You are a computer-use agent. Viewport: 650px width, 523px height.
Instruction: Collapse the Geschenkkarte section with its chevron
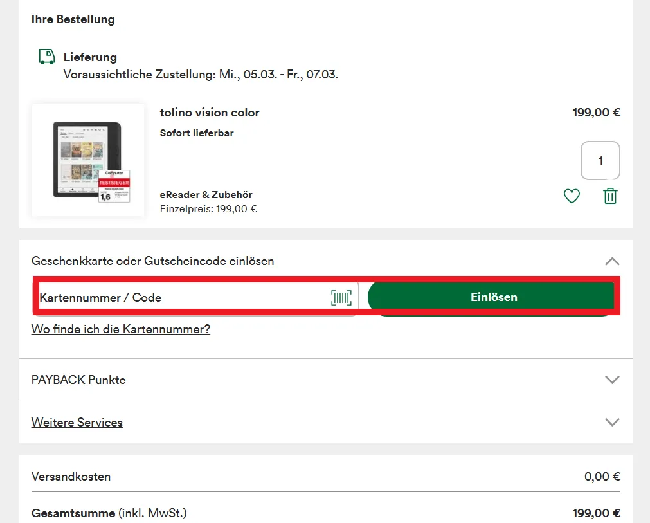[612, 261]
